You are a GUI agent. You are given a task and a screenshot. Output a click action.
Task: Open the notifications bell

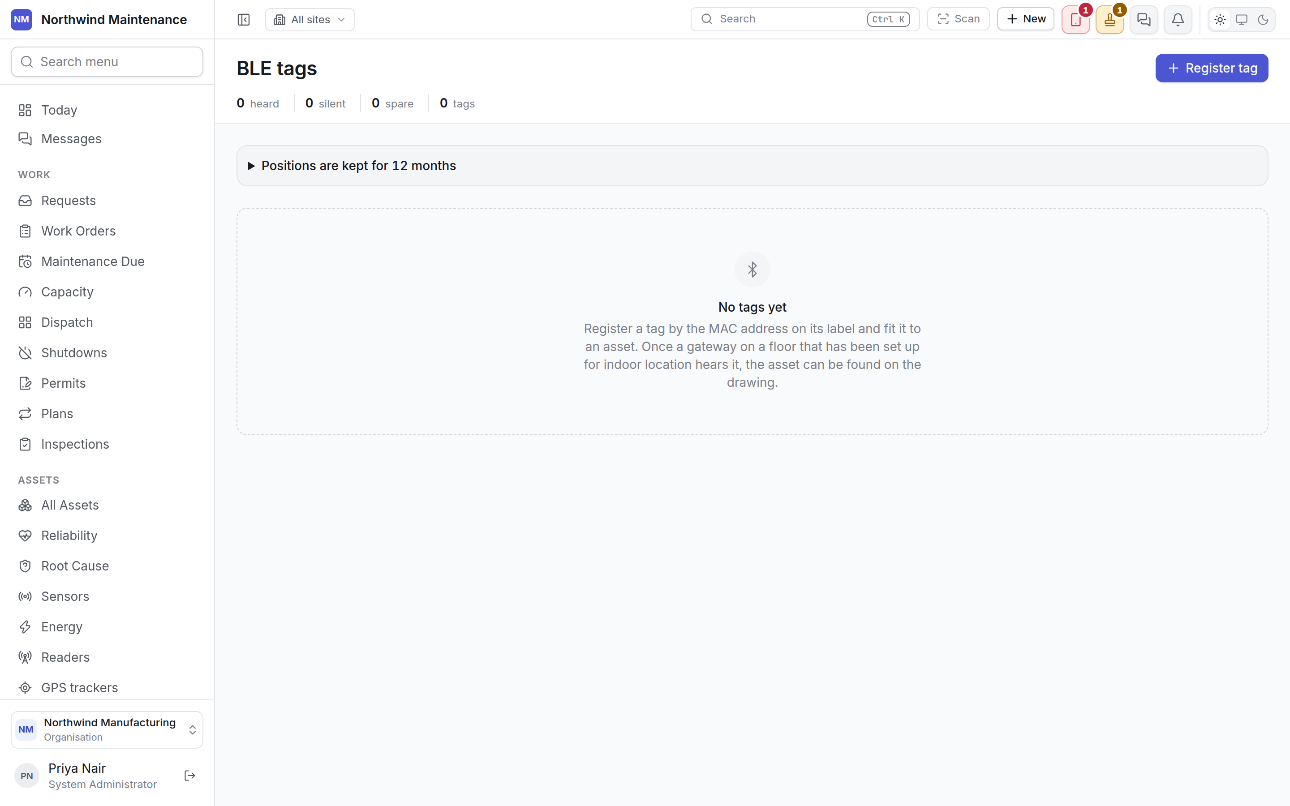[x=1178, y=20]
